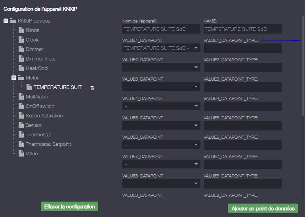Expand the VALUE5_DATAPOINT dropdown

pos(161,126)
